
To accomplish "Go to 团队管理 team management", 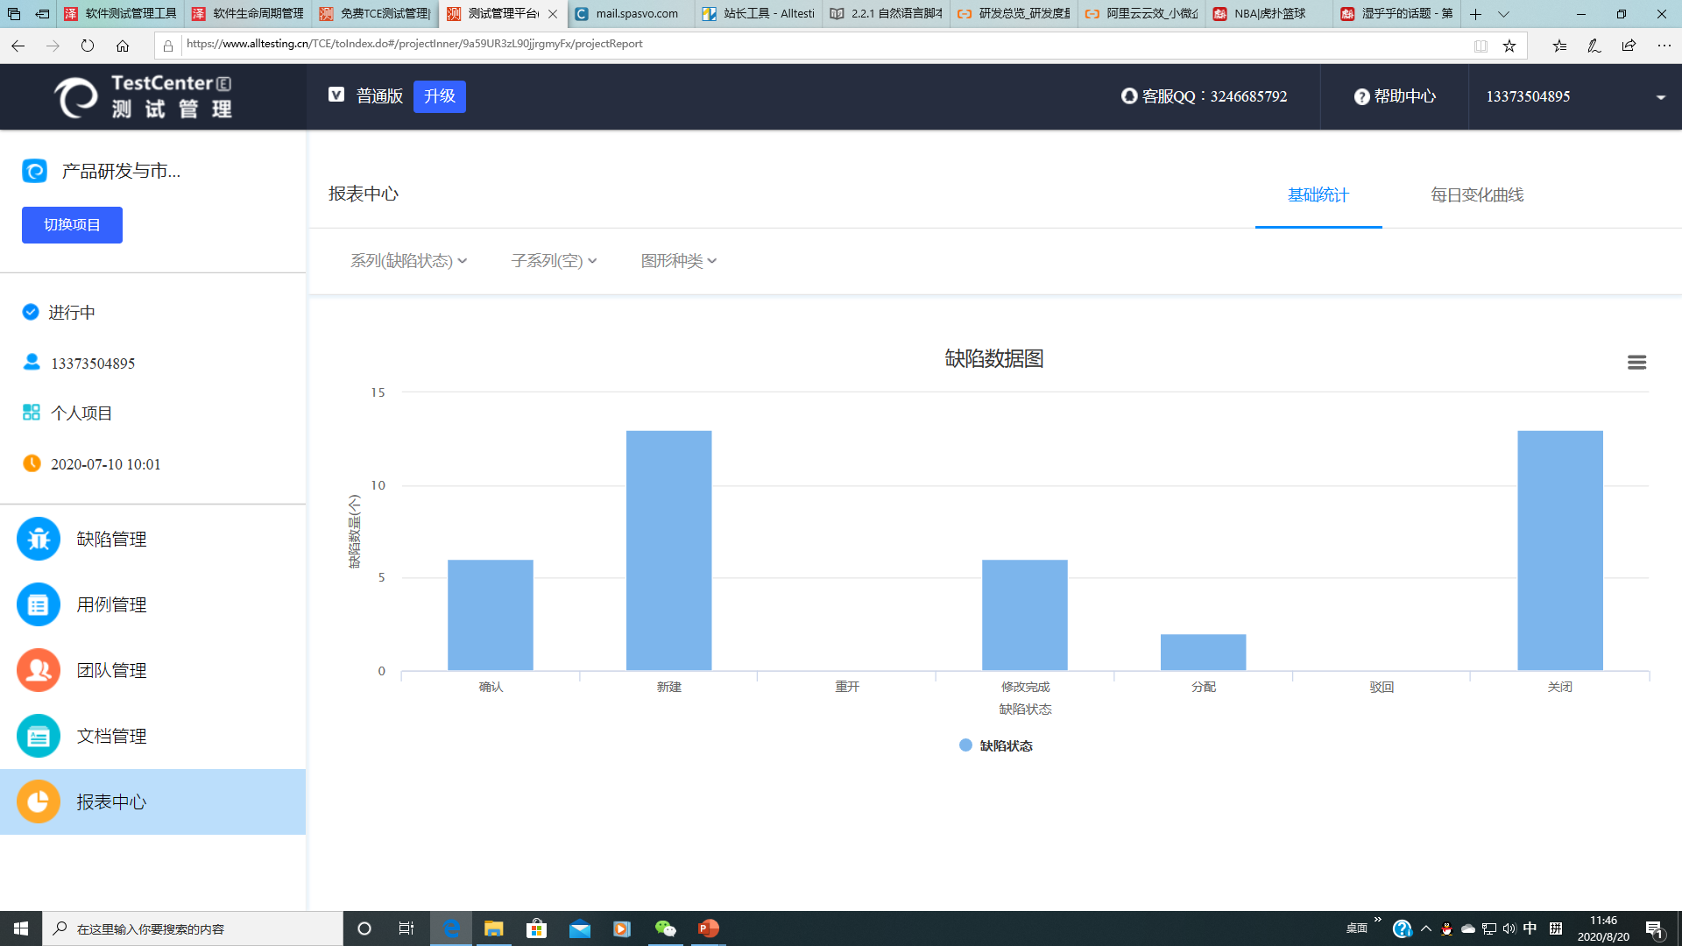I will point(111,670).
